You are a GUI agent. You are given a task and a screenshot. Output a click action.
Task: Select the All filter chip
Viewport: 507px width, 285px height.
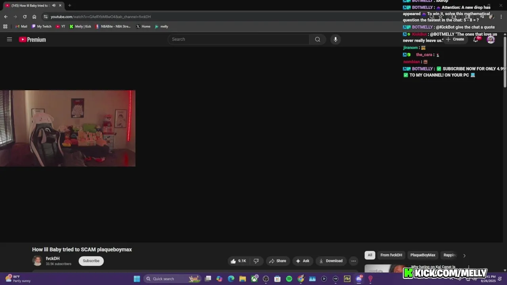click(x=370, y=255)
